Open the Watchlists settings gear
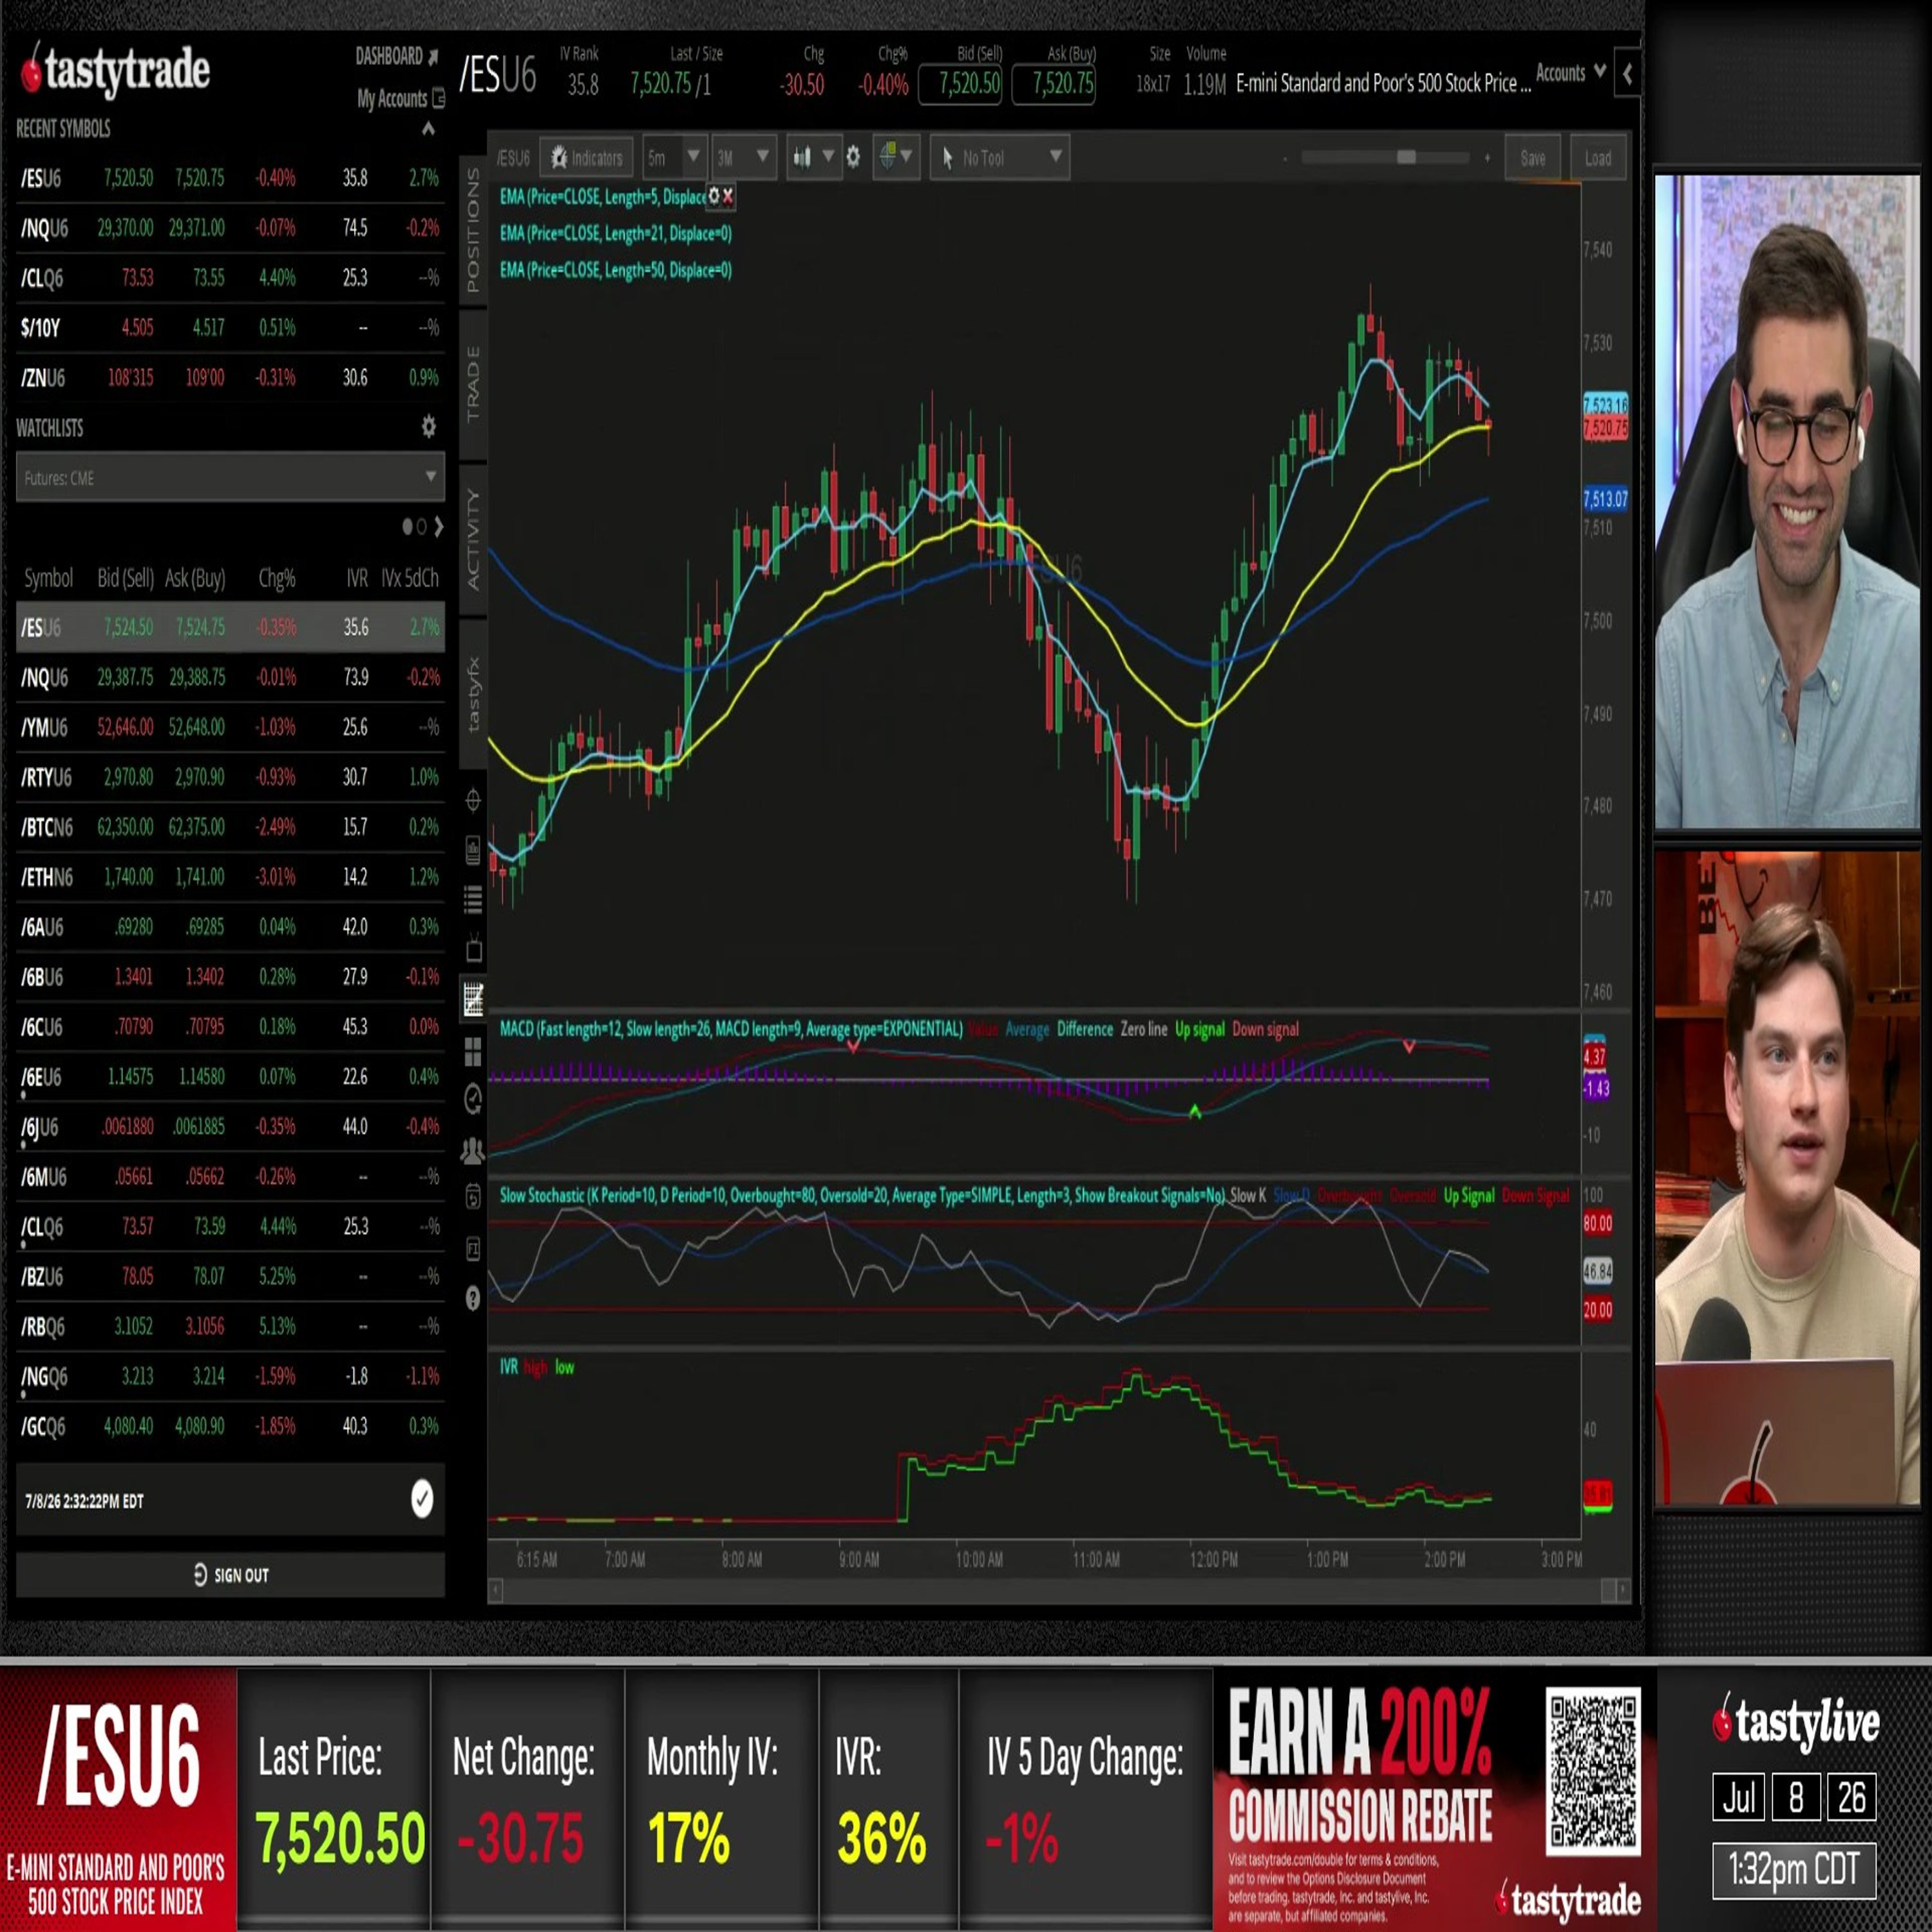Viewport: 1932px width, 1932px height. click(x=428, y=427)
